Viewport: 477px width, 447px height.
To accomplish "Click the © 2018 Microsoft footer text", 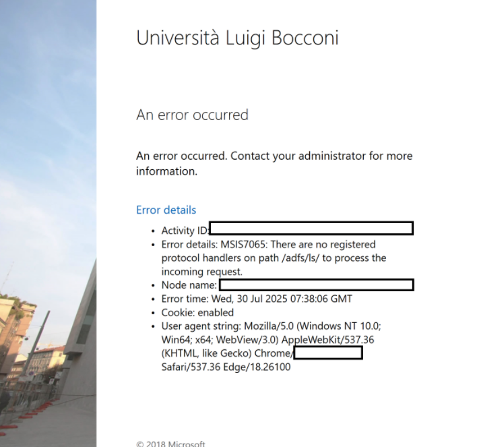I will 170,444.
